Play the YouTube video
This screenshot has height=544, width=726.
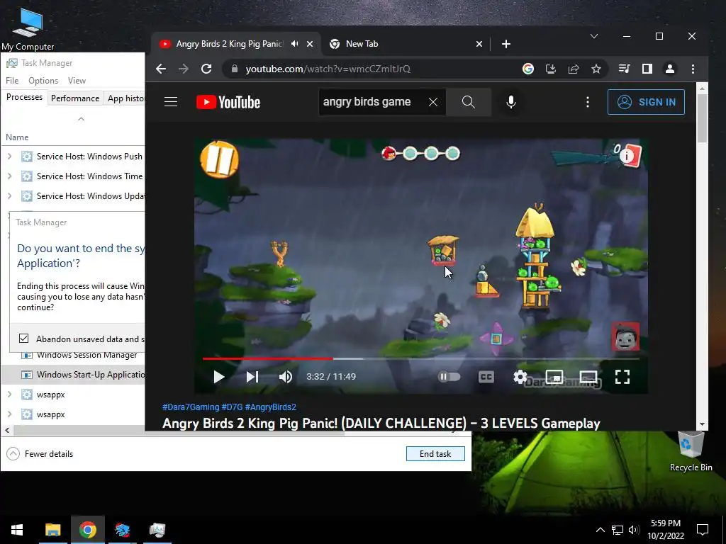click(x=218, y=377)
